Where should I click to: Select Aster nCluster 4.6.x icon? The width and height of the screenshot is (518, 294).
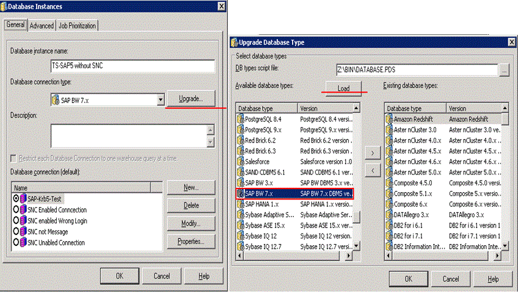(x=389, y=162)
